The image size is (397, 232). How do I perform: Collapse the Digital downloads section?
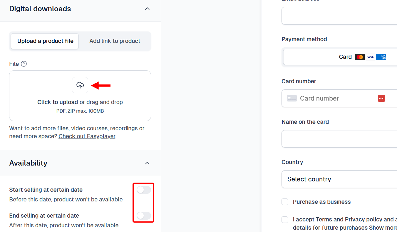point(147,9)
